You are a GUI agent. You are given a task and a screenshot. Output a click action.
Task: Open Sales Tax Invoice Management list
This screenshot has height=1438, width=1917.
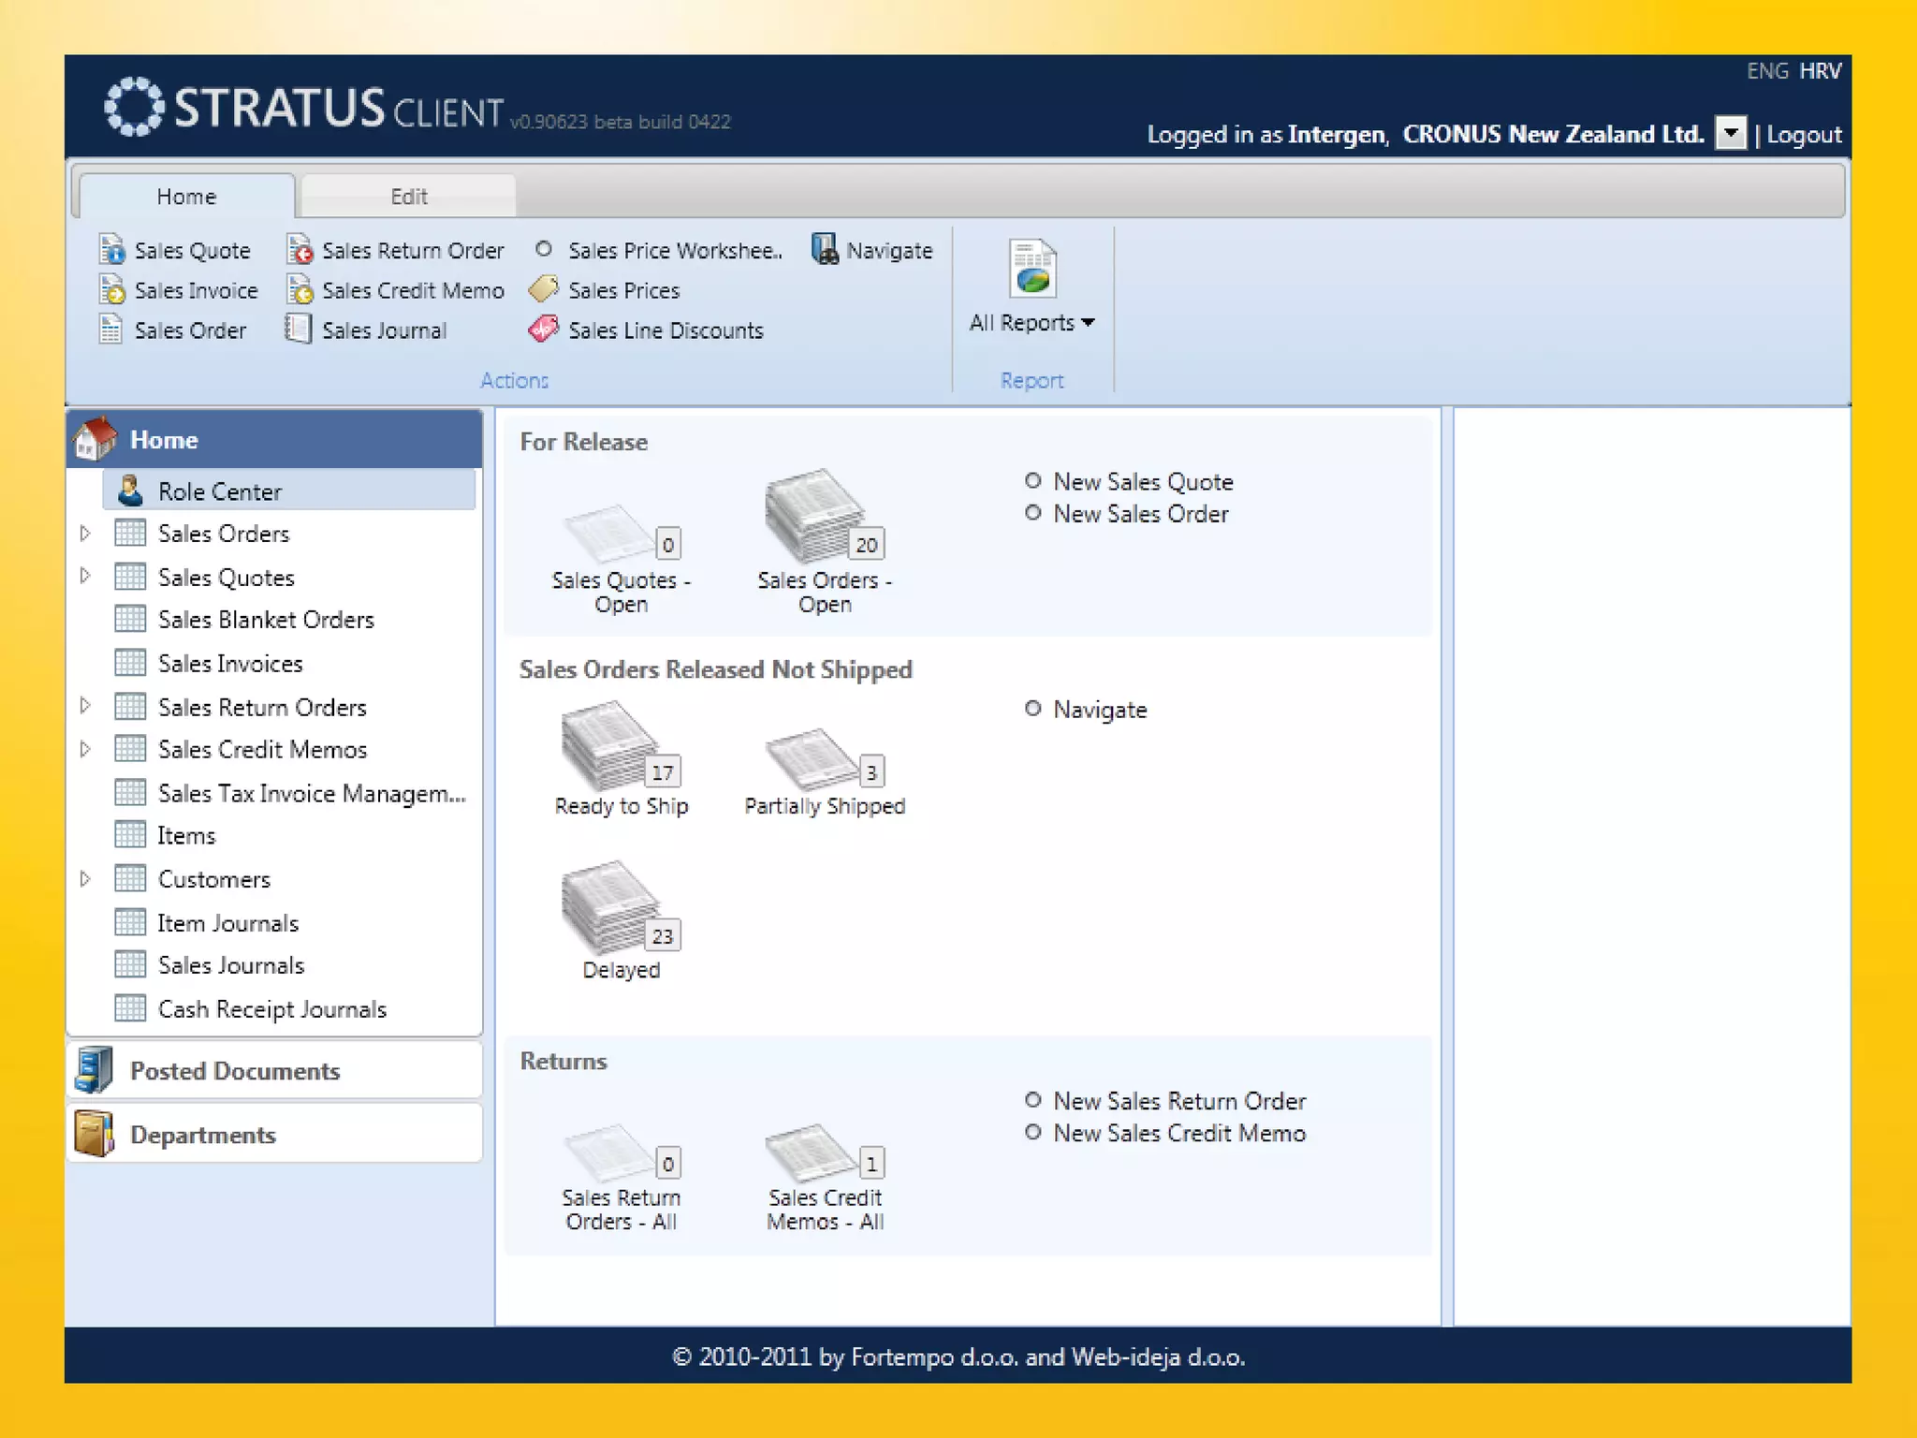click(x=312, y=793)
